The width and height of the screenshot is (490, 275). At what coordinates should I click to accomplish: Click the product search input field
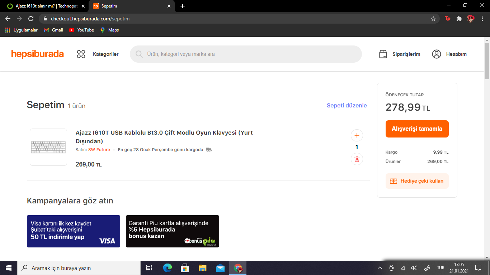246,54
